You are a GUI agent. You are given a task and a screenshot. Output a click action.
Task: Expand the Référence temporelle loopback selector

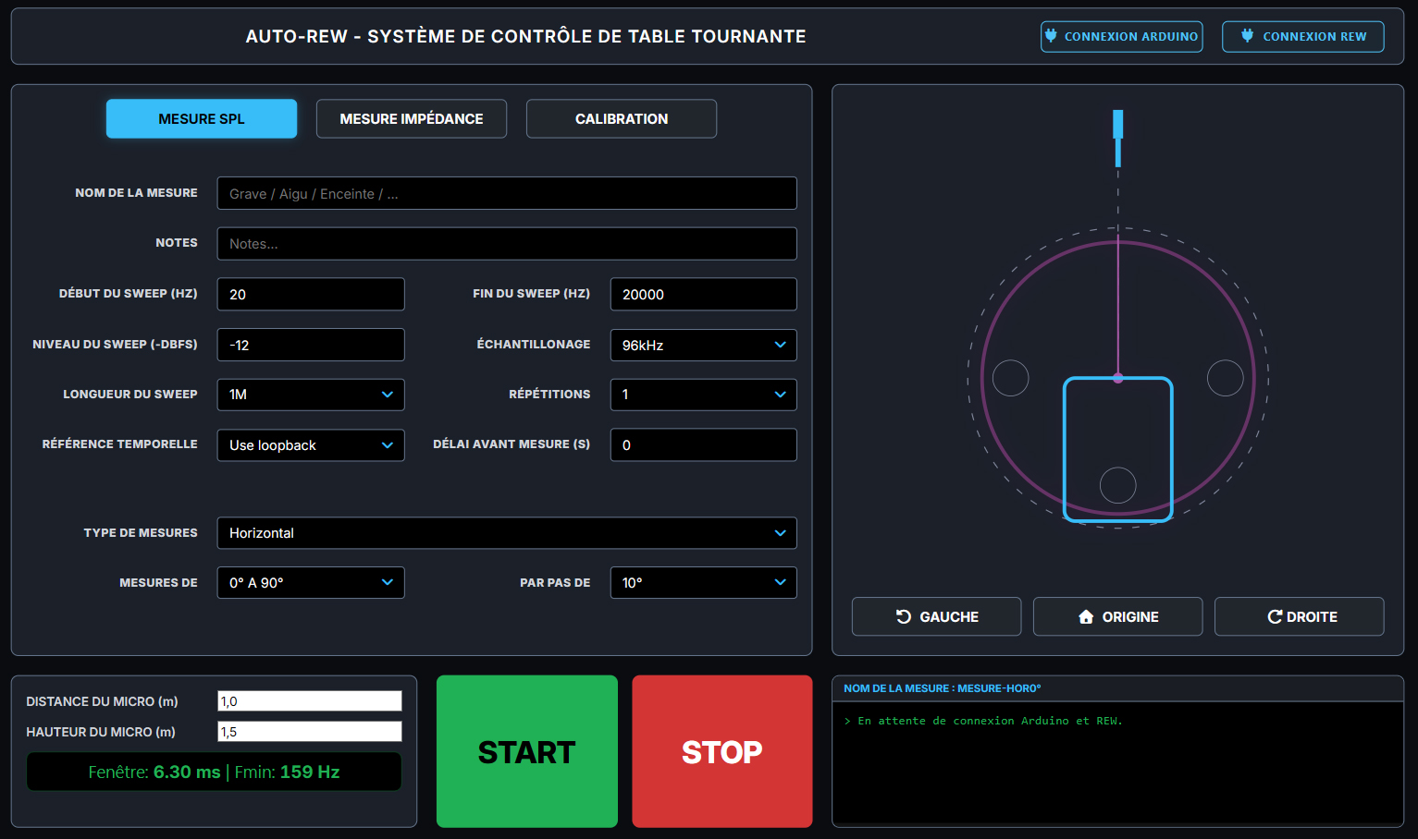(x=311, y=445)
